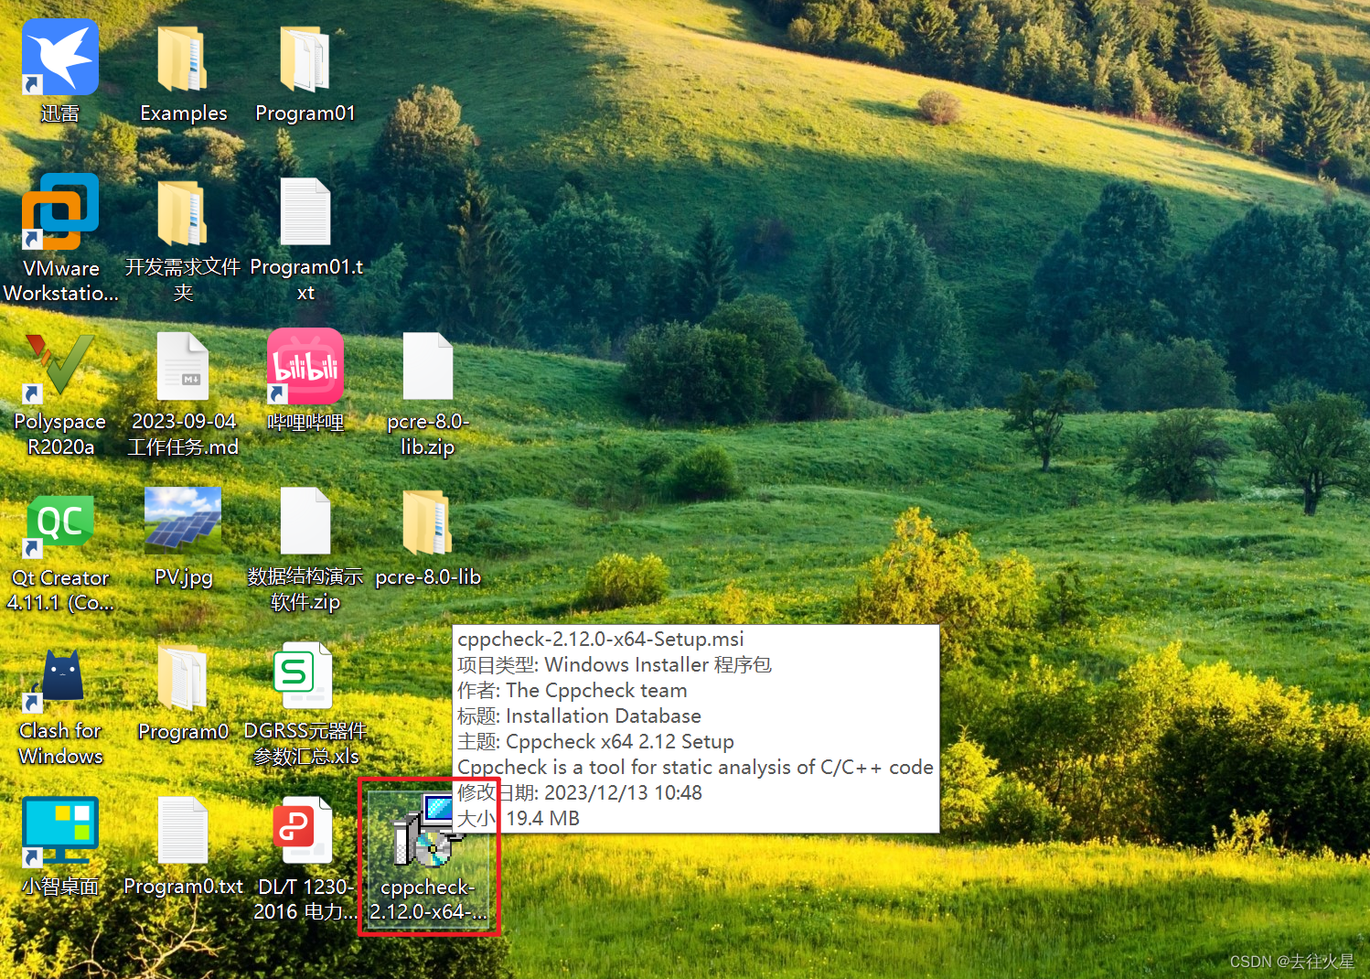Click the PV.jpg file name label
1370x979 pixels.
184,577
